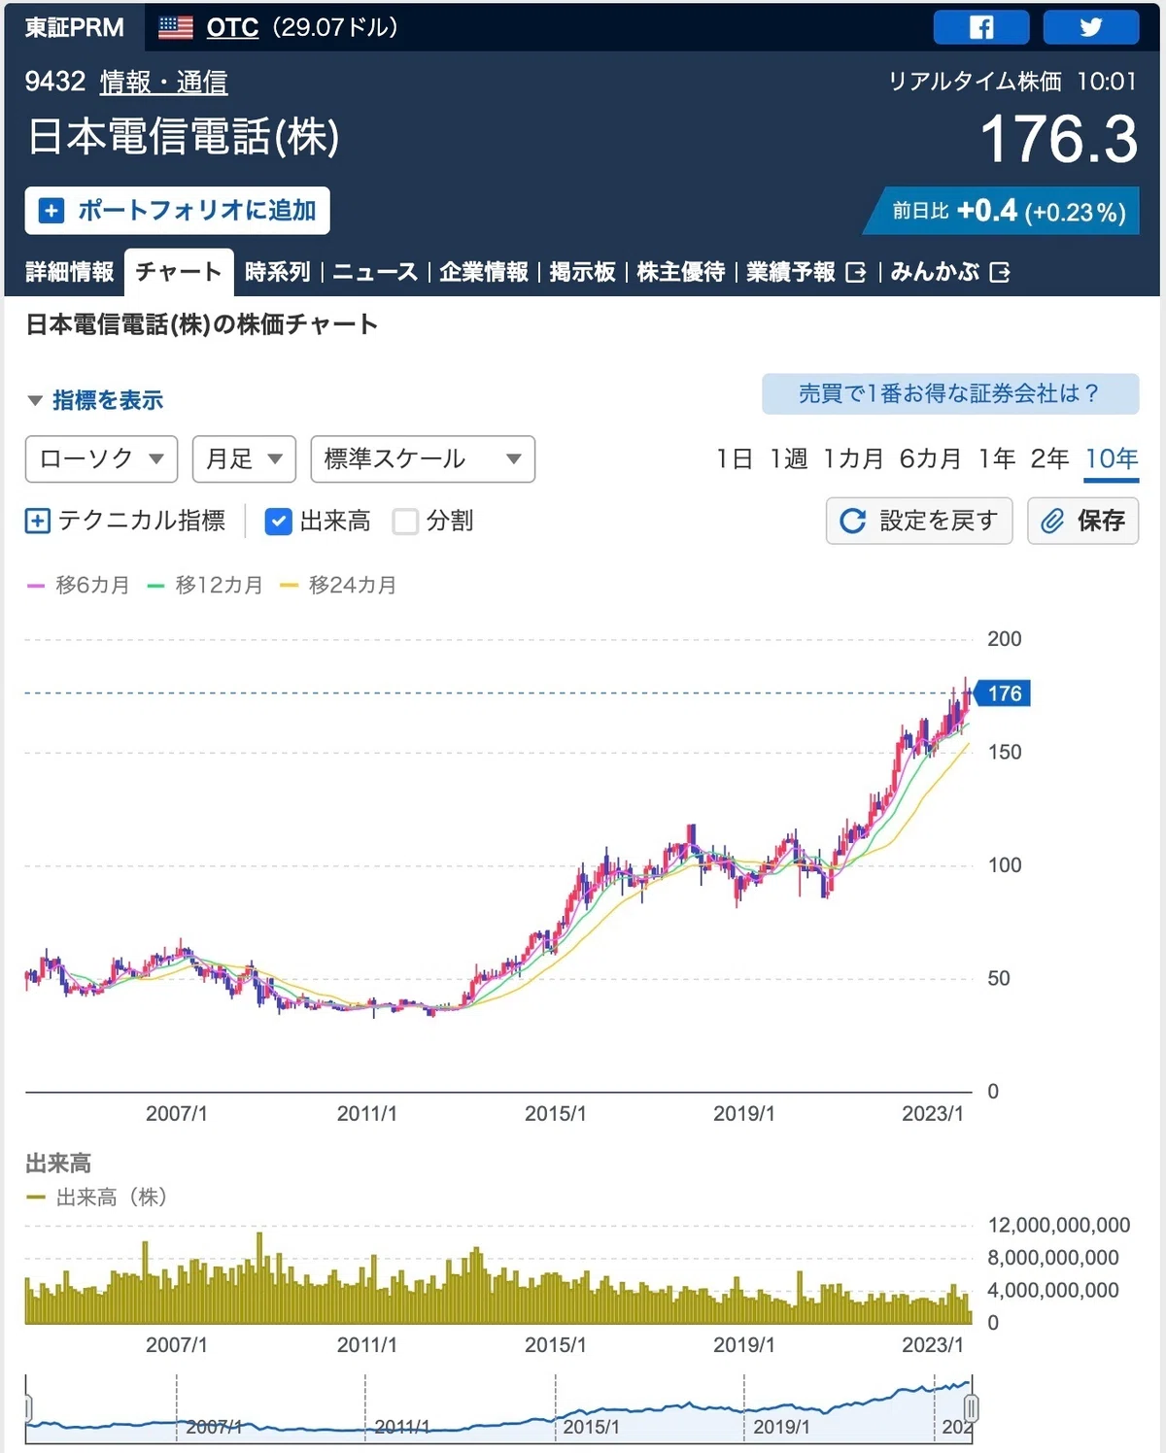This screenshot has width=1166, height=1453.
Task: Click the 移24カ月 yellow legend swatch
Action: click(x=289, y=586)
